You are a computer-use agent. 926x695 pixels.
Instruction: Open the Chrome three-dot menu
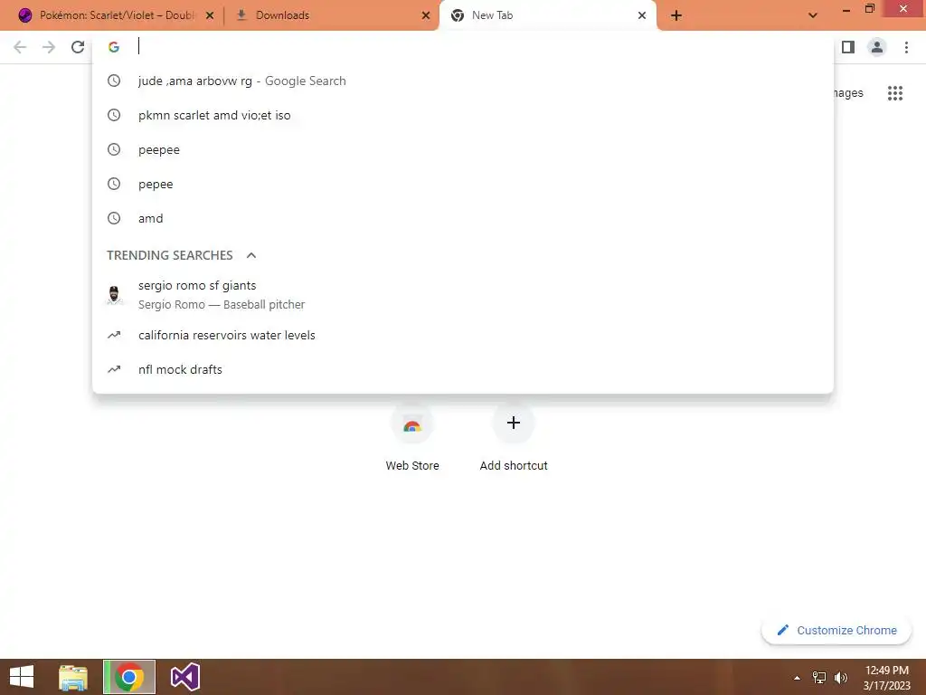[x=906, y=47]
